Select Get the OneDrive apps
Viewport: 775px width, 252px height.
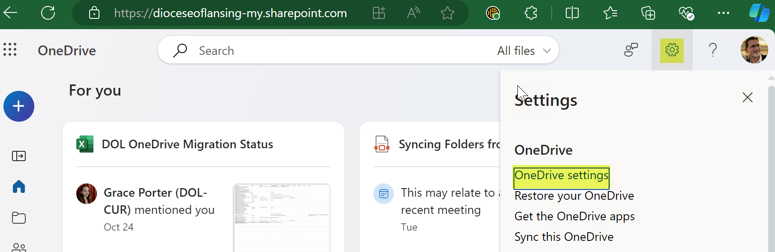point(574,216)
